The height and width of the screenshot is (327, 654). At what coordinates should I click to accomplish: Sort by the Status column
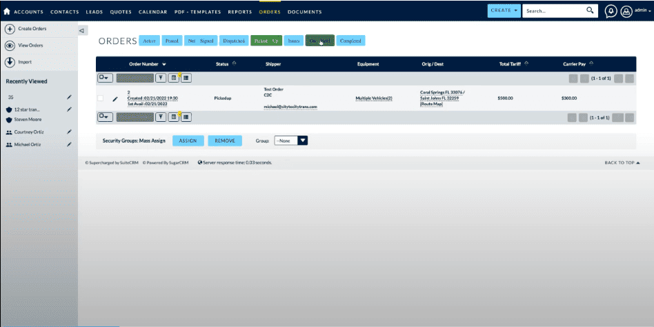[226, 64]
